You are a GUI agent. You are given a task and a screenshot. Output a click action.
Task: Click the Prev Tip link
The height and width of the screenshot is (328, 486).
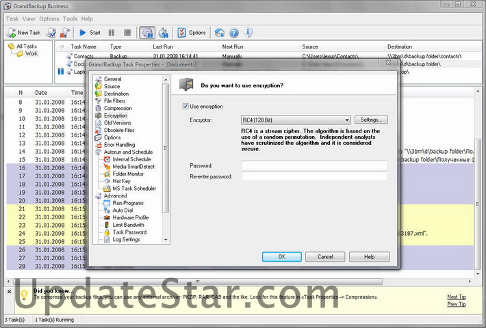click(457, 304)
